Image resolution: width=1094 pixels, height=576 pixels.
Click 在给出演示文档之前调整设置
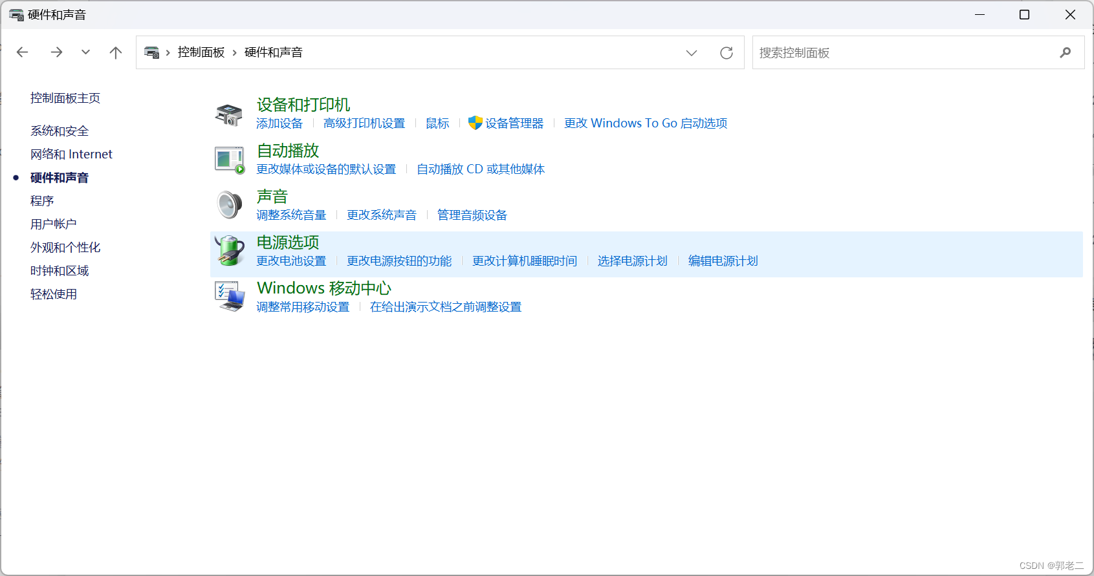(x=446, y=306)
